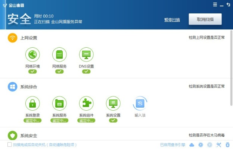Click the 网络服务 network service icon
The width and height of the screenshot is (233, 149).
(59, 54)
